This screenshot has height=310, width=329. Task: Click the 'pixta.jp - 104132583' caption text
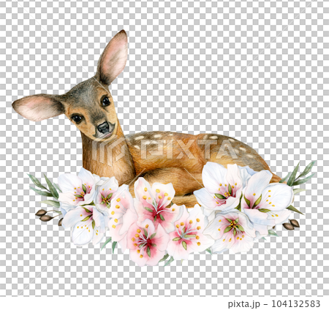click(274, 303)
